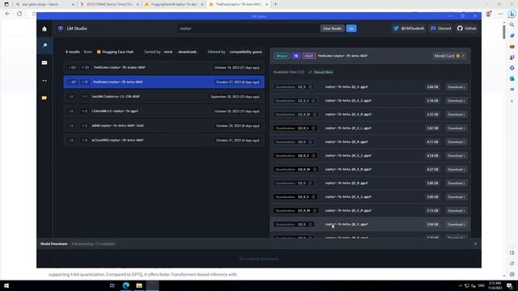Screen dimensions: 518x291
Task: Open File Explorer from the taskbar
Action: click(x=139, y=285)
